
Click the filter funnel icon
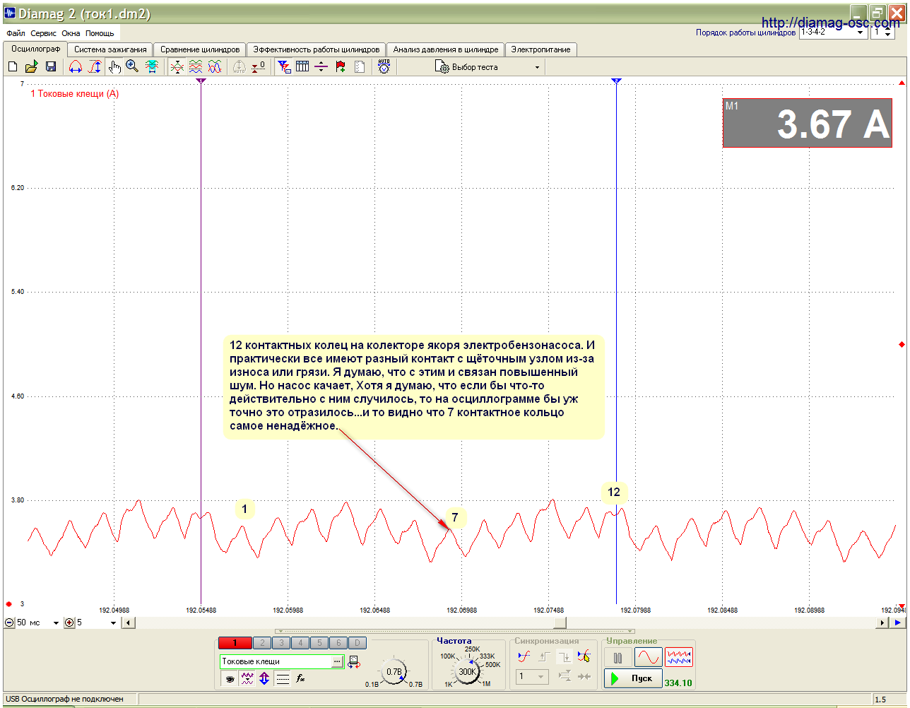click(283, 66)
